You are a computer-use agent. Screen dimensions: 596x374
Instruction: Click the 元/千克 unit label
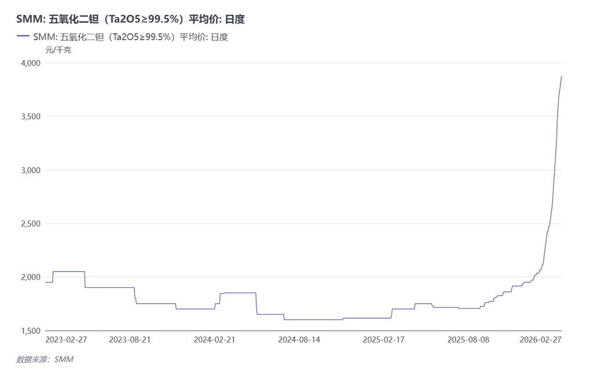(58, 51)
